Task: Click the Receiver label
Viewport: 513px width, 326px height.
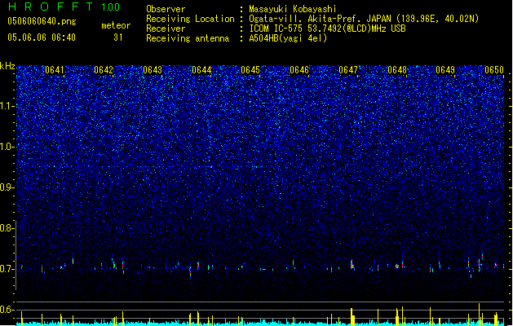Action: coord(166,29)
